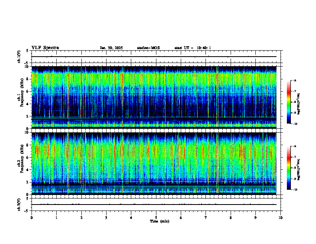Click the time axis tick label "2"
The image size is (316, 244).
pyautogui.click(x=81, y=218)
